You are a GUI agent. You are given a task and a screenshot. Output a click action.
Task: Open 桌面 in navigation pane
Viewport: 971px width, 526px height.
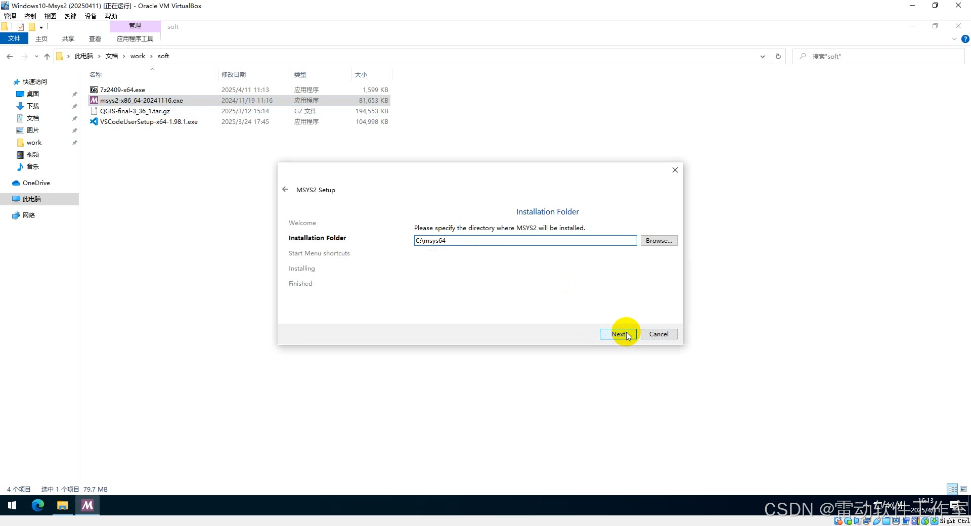coord(33,94)
